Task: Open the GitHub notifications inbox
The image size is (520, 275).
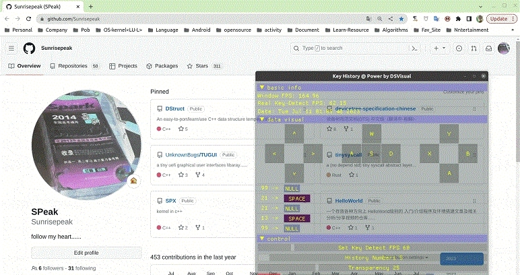Action: click(489, 49)
